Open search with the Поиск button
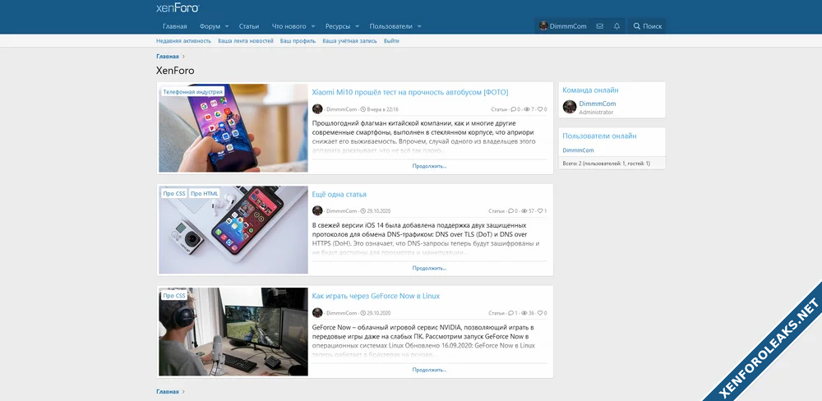The height and width of the screenshot is (401, 822). coord(647,26)
